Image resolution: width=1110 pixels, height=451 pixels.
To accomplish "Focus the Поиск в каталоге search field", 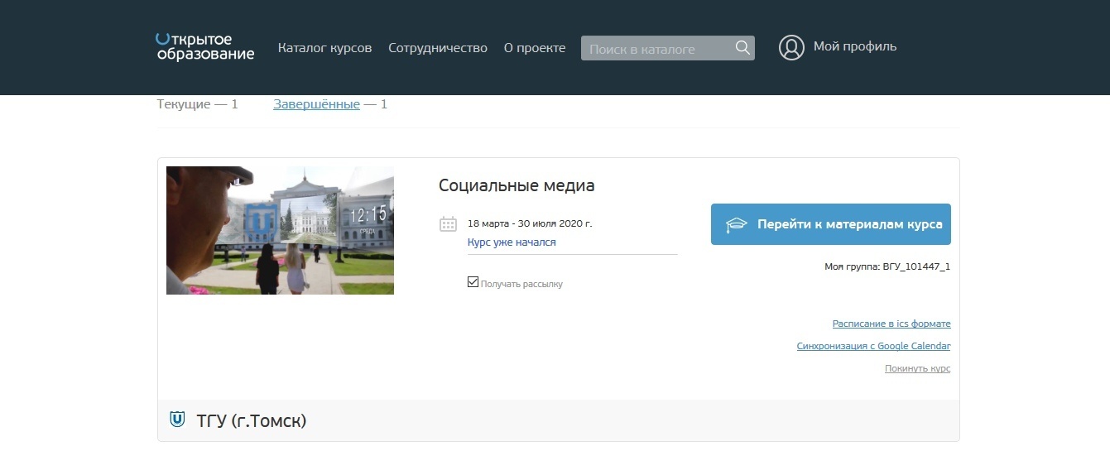I will click(656, 49).
